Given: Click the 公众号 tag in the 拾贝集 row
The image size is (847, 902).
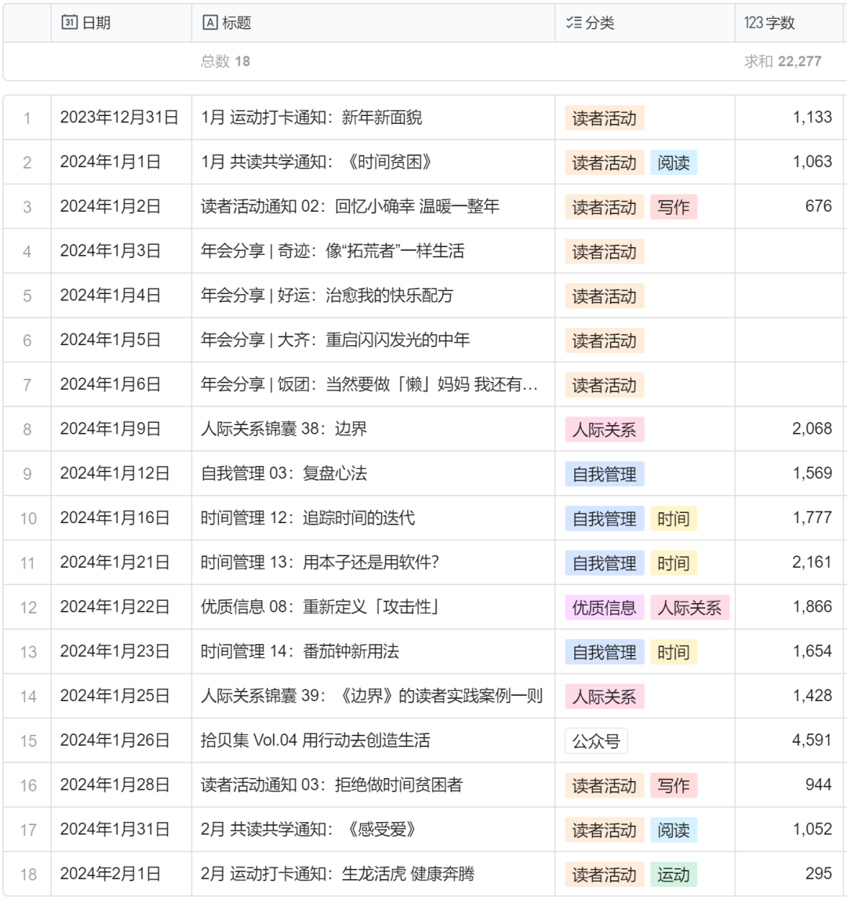Looking at the screenshot, I should tap(596, 740).
